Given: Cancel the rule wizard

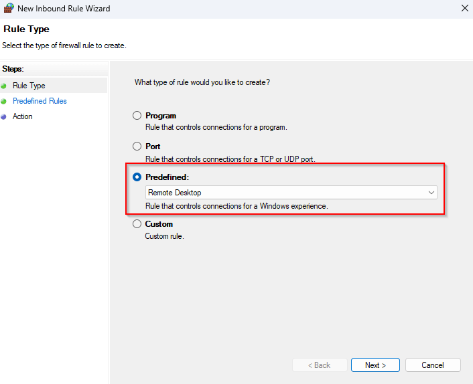Looking at the screenshot, I should click(433, 365).
